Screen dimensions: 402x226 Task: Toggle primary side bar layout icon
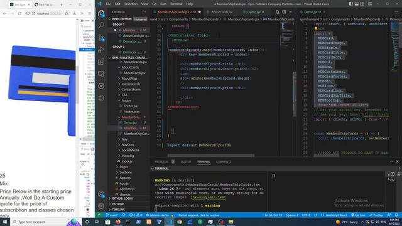[351, 4]
